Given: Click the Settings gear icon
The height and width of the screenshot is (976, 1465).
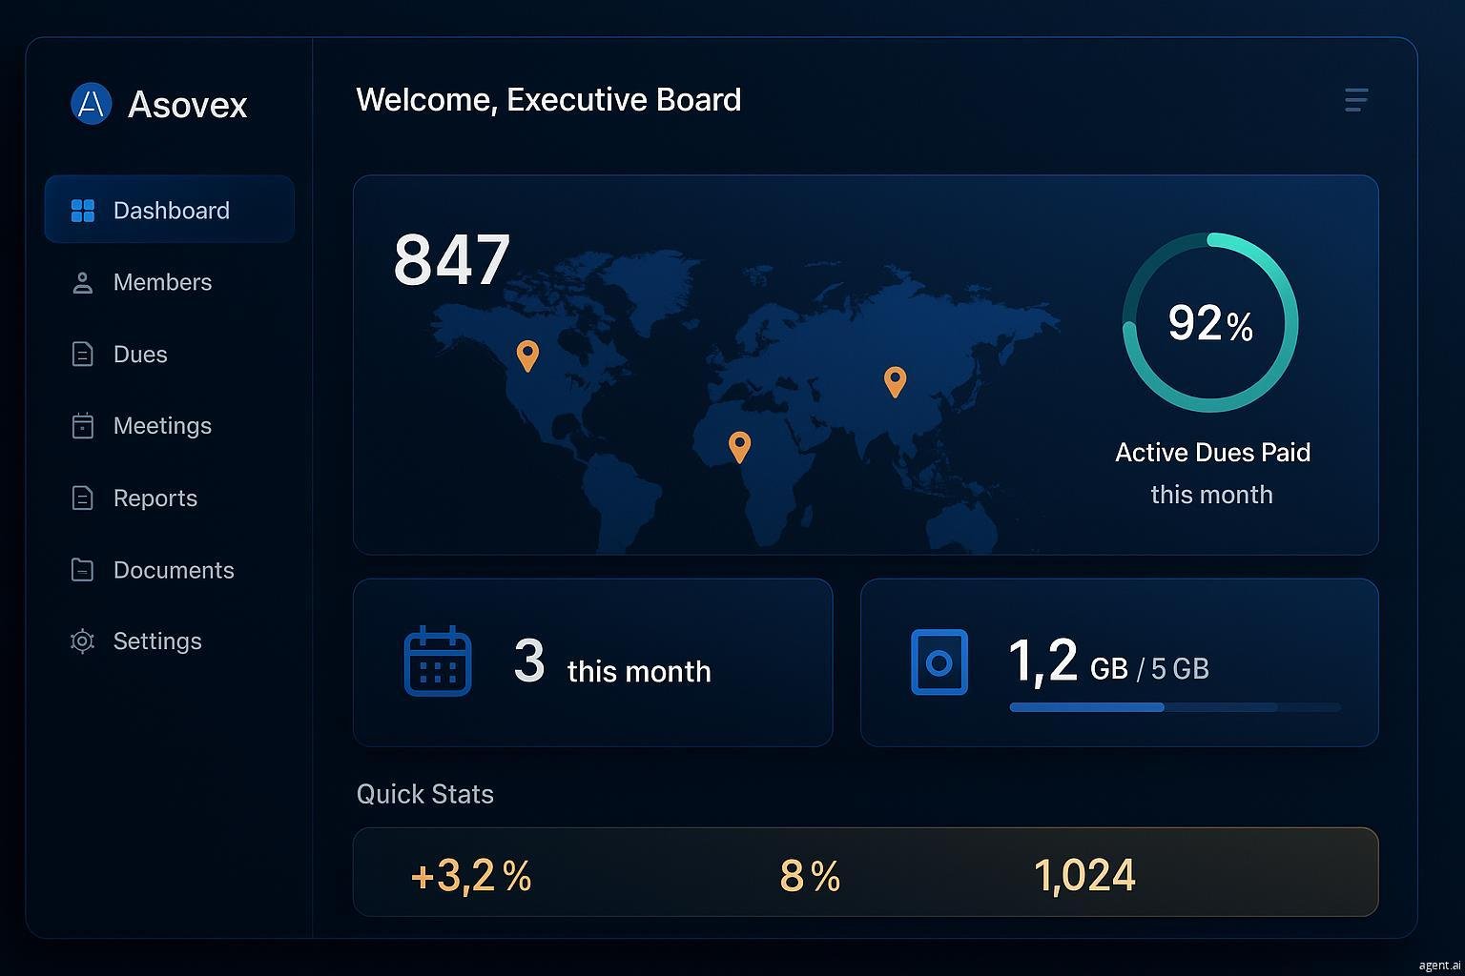Looking at the screenshot, I should pyautogui.click(x=83, y=640).
